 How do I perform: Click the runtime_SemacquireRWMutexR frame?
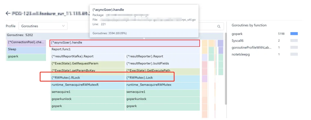click(x=88, y=85)
